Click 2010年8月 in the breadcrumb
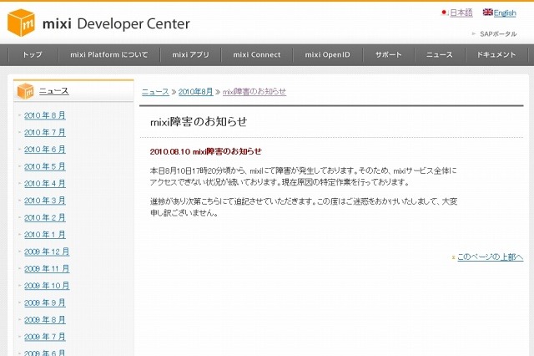This screenshot has width=534, height=356. click(x=195, y=92)
